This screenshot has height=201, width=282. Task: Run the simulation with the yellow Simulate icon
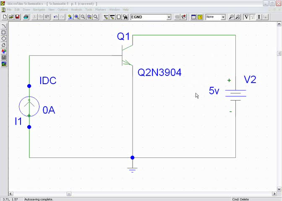click(x=200, y=17)
